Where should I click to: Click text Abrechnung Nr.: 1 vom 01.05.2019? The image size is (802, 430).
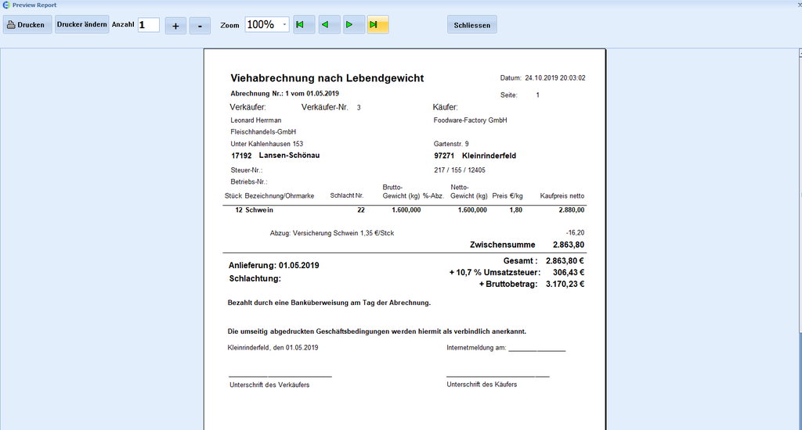(x=284, y=94)
